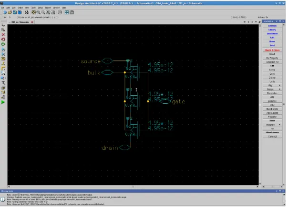
Task: Click the Undo button in the palette
Action: coord(272,81)
